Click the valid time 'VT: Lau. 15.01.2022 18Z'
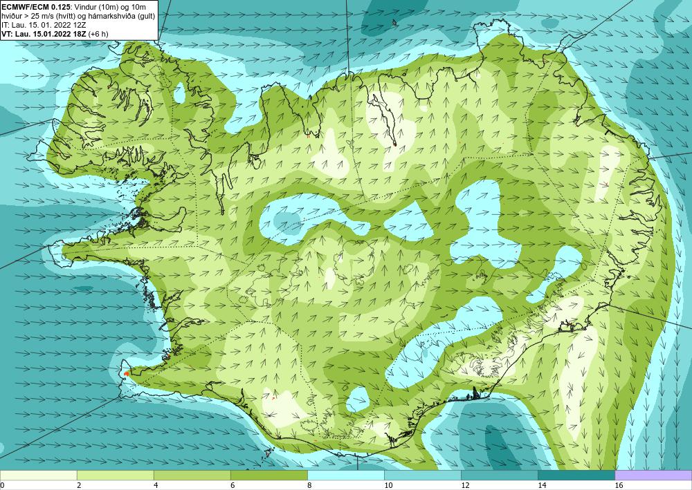 tap(44, 33)
